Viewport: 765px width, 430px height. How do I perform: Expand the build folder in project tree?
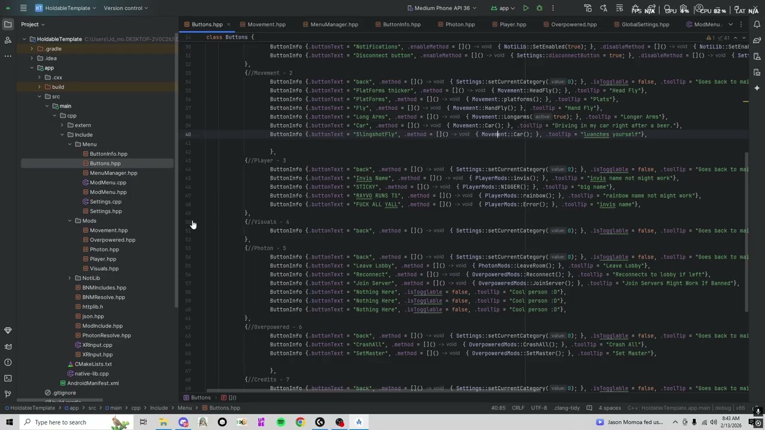(39, 87)
